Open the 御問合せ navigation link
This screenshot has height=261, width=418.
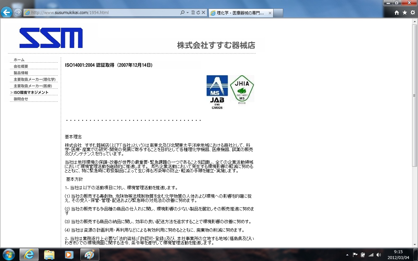tap(21, 99)
